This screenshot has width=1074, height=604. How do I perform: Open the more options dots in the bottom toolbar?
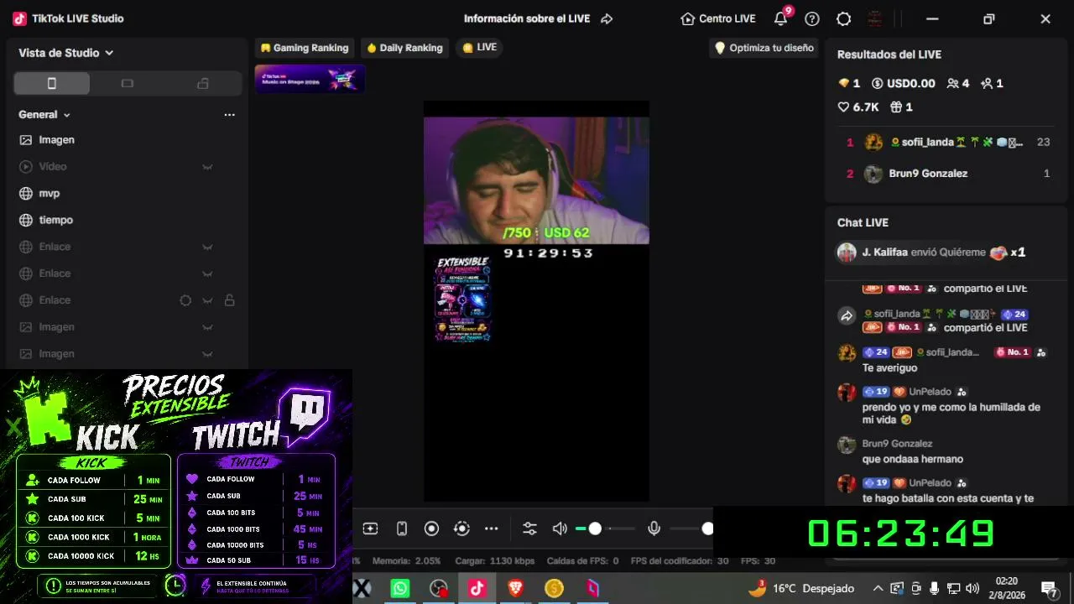[492, 528]
